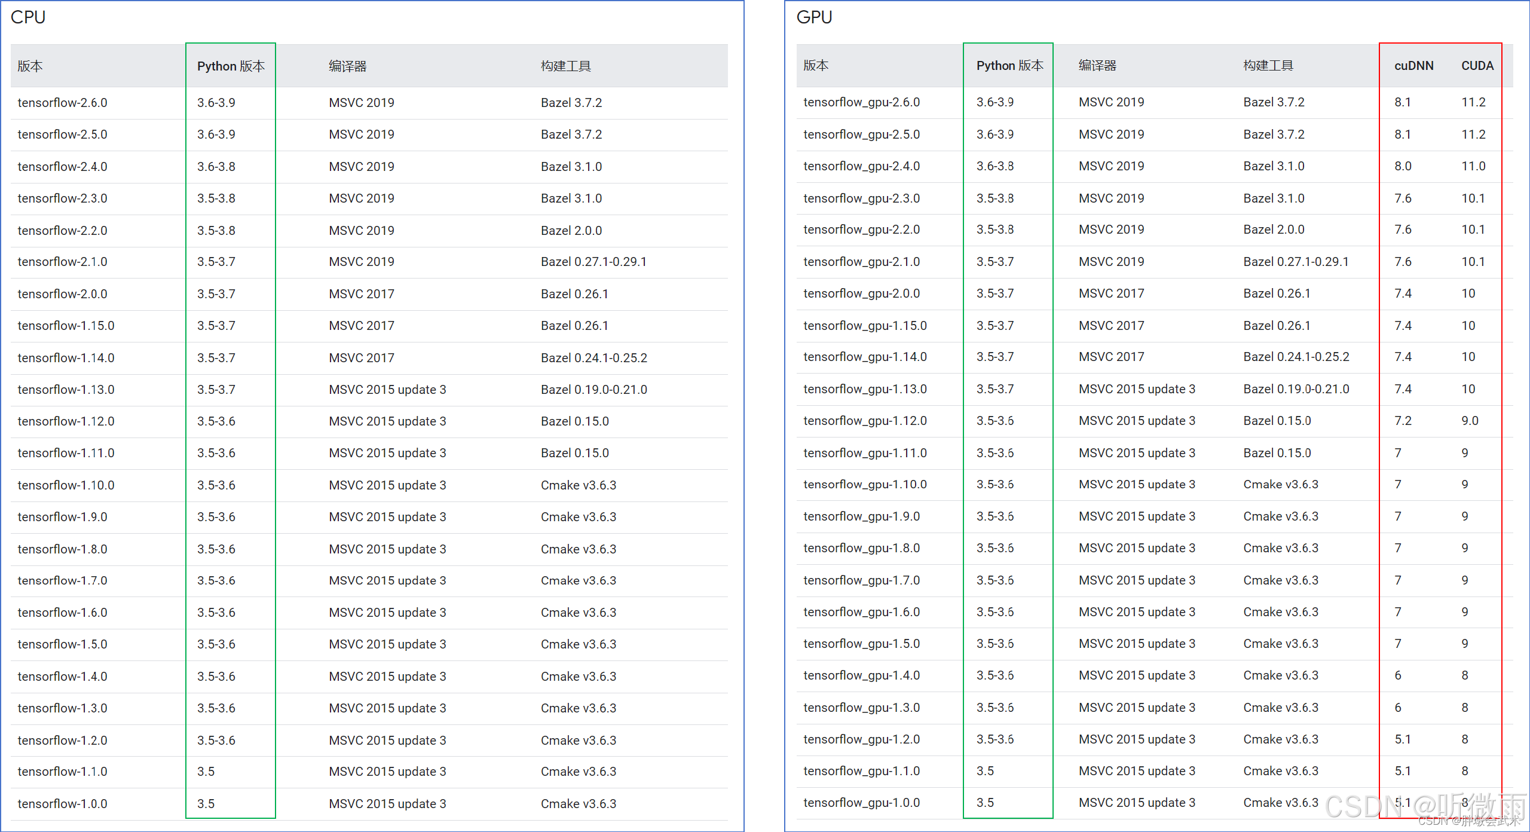1530x832 pixels.
Task: Click CPU table Python 版本 header
Action: point(231,66)
